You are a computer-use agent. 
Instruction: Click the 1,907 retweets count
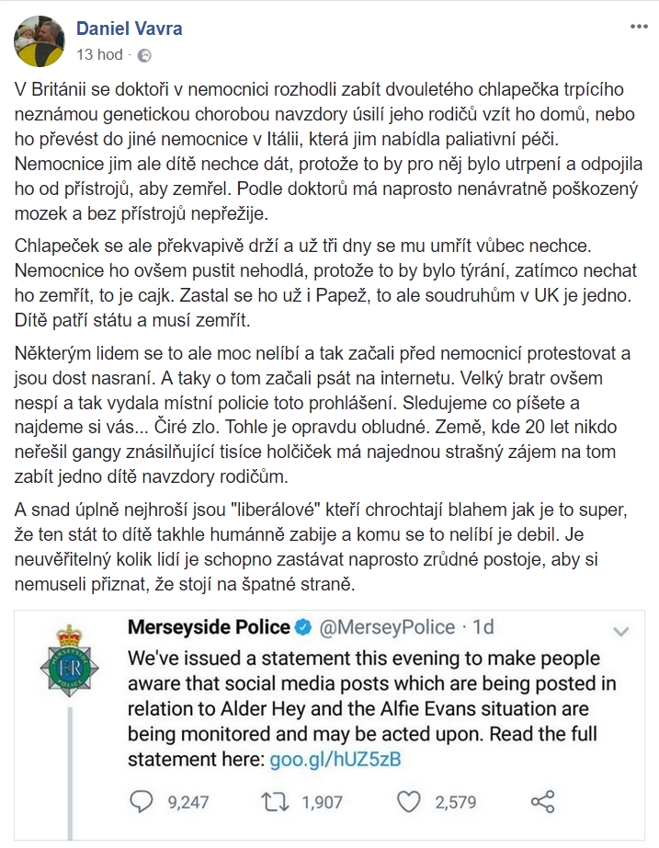coord(322,802)
